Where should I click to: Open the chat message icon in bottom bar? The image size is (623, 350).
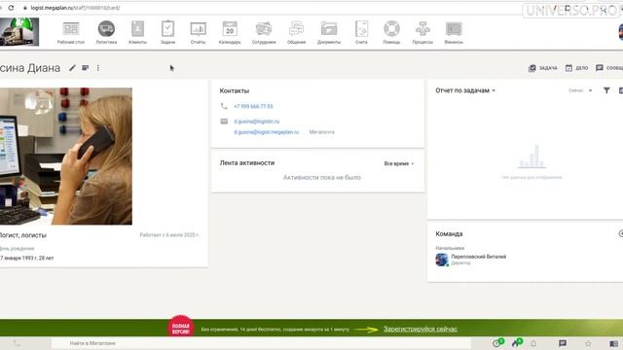click(563, 343)
